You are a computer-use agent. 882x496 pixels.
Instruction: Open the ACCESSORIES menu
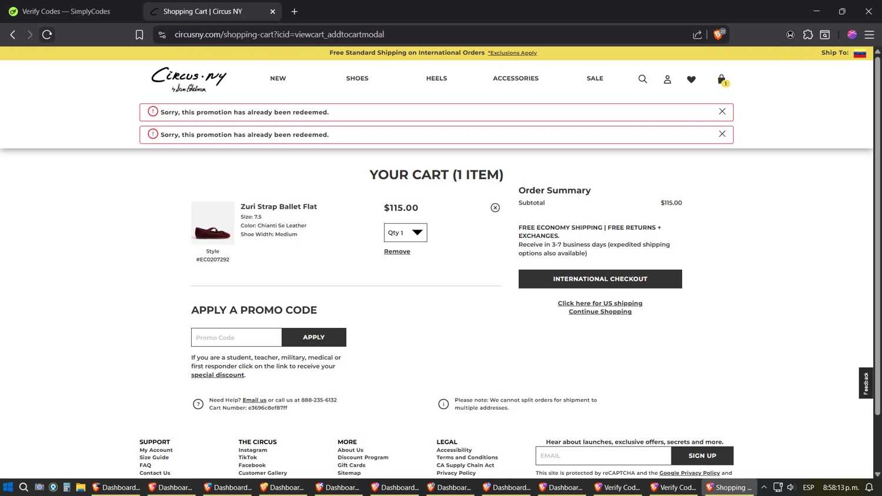516,78
